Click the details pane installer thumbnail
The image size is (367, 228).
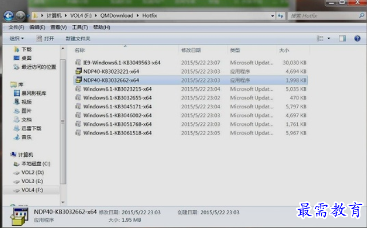(x=19, y=217)
